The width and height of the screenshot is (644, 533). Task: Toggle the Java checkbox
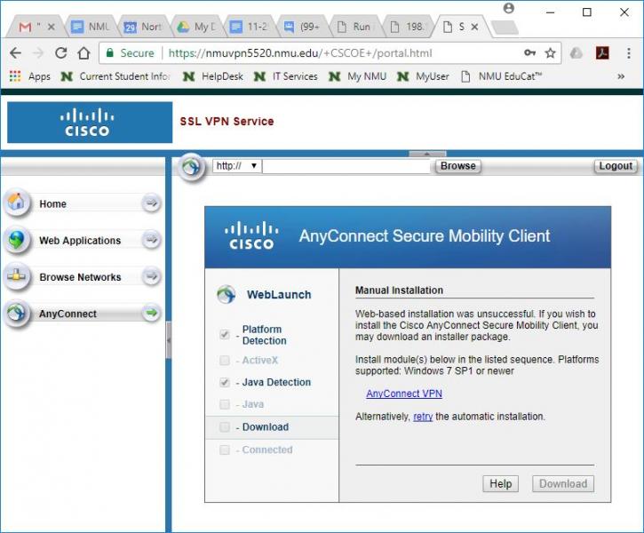pos(225,404)
